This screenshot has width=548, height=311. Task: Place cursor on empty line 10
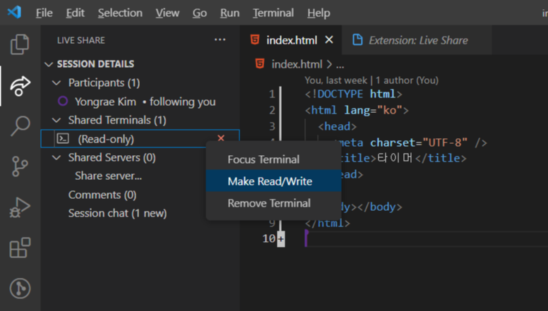coord(427,239)
